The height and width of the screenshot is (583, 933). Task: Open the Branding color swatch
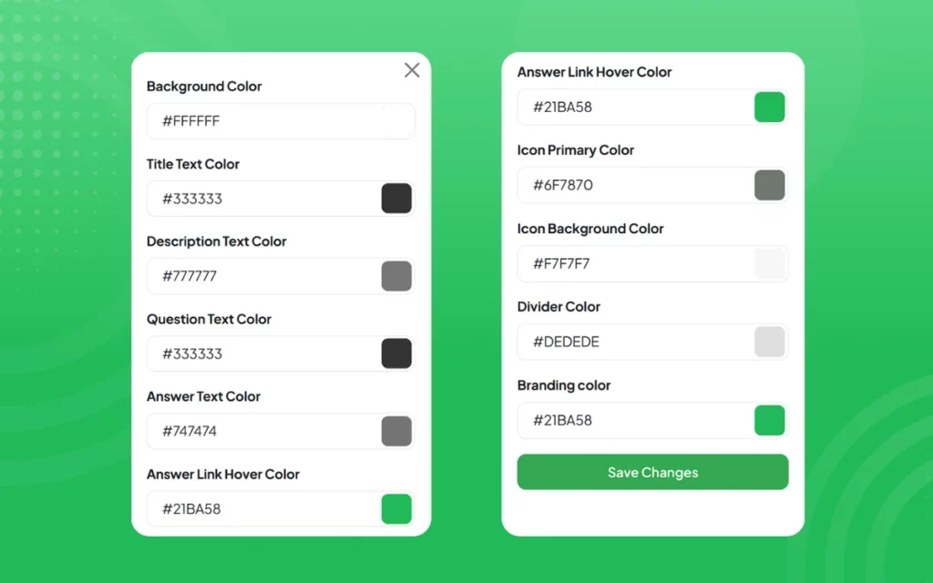(769, 420)
